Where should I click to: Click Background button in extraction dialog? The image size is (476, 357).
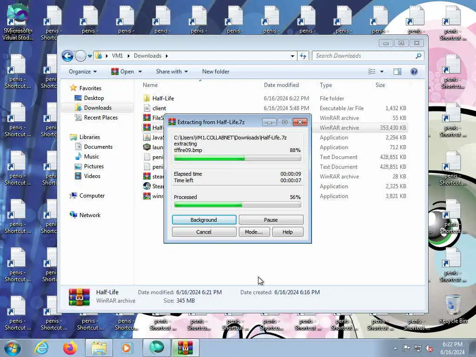pos(204,220)
